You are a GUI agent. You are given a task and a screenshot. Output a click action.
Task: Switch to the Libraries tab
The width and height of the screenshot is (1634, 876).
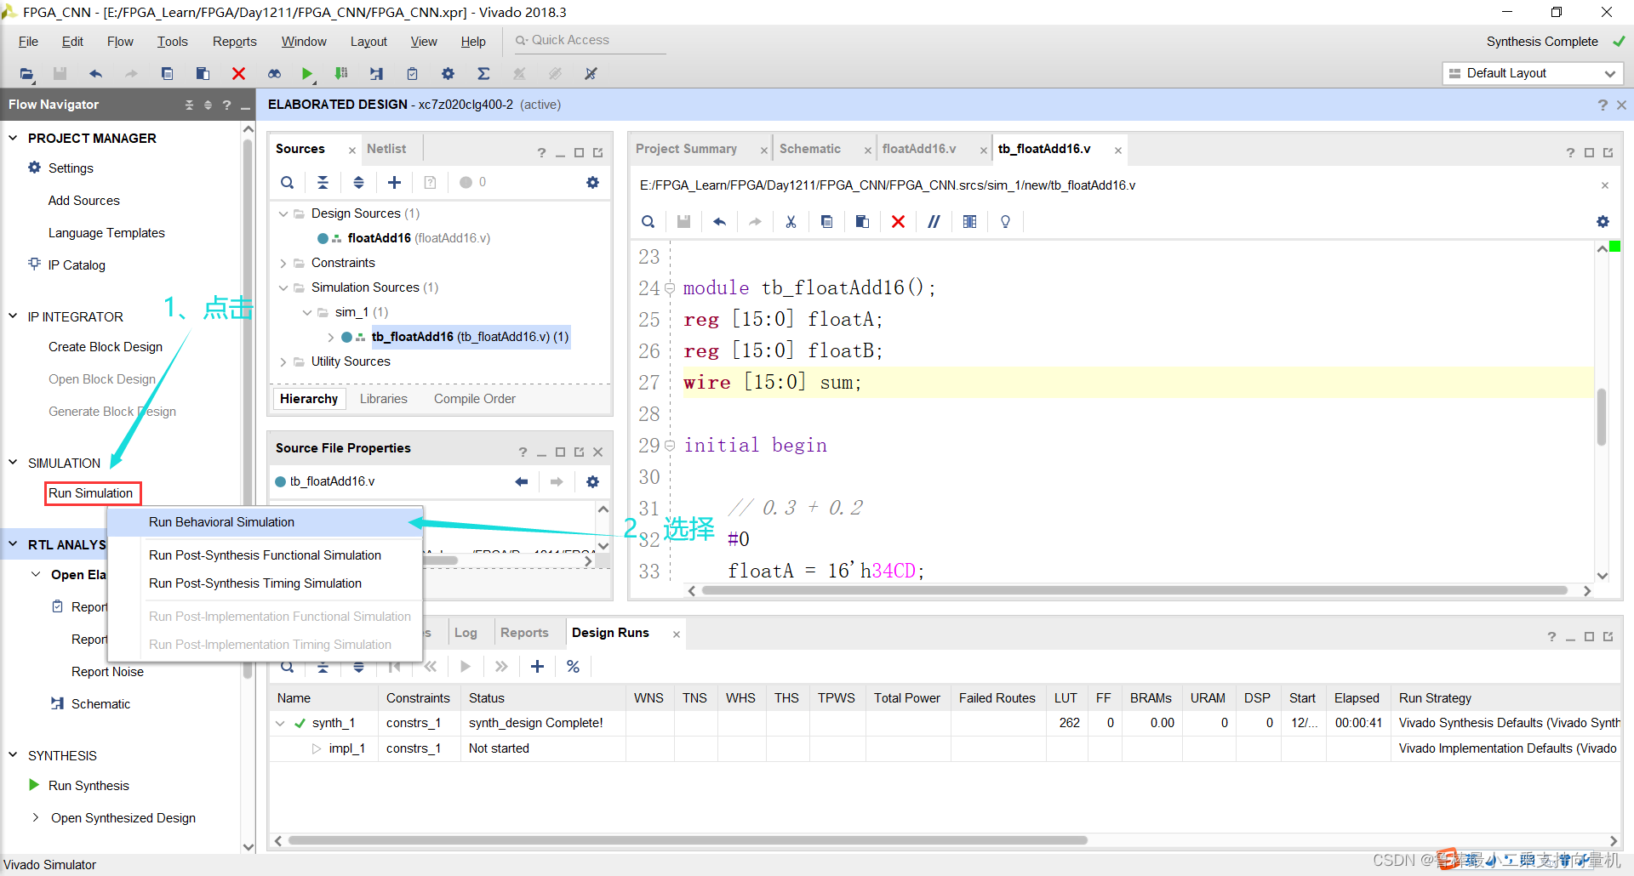pyautogui.click(x=384, y=399)
